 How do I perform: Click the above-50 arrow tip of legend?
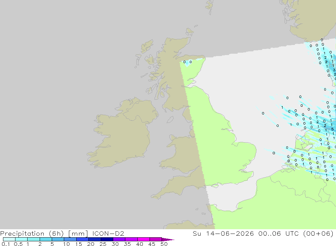[168, 240]
